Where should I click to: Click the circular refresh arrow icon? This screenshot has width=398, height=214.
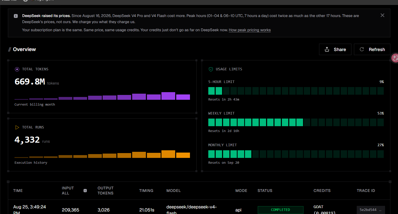tap(362, 49)
